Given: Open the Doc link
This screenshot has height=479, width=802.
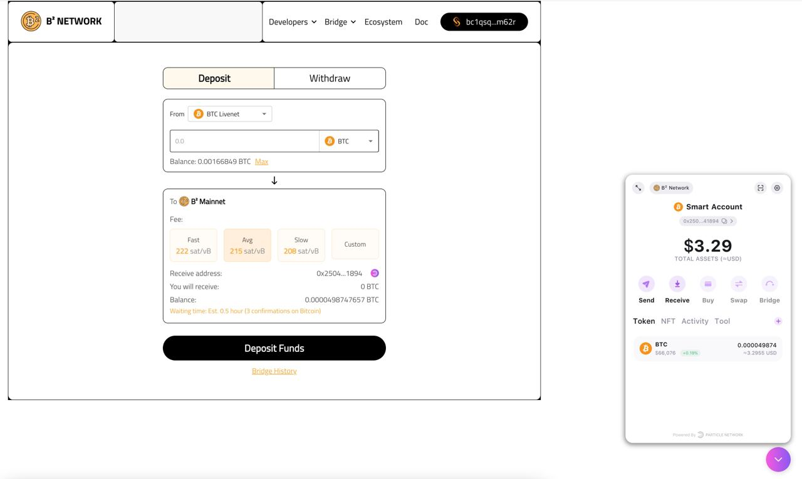Looking at the screenshot, I should click(421, 22).
